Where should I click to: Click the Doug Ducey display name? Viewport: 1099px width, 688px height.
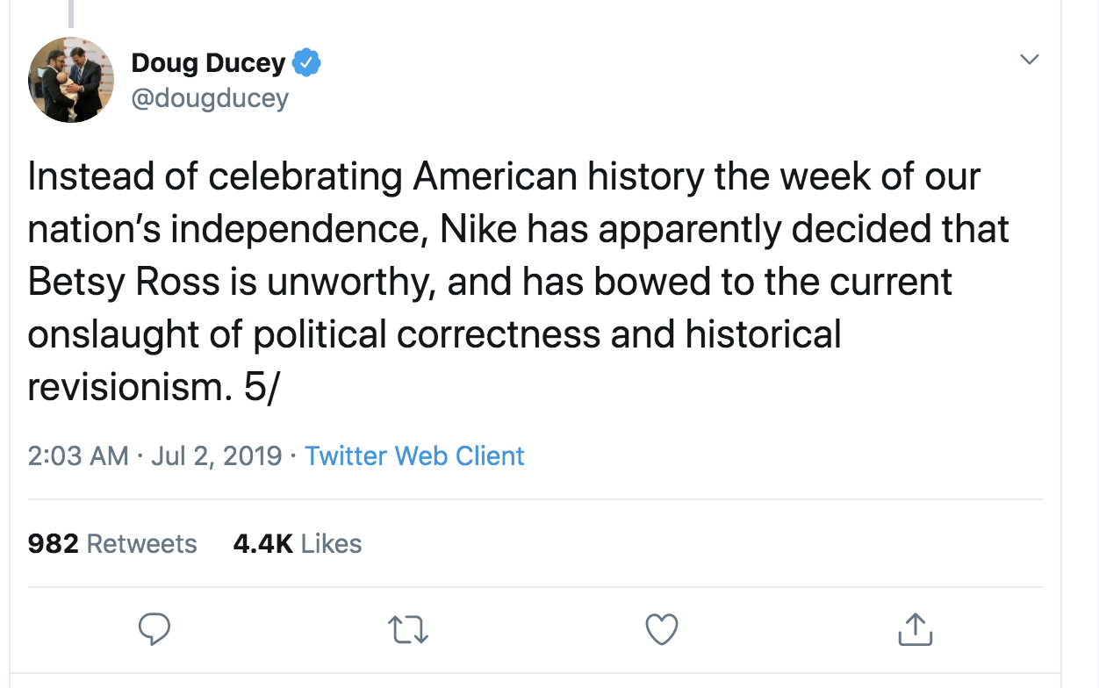208,63
